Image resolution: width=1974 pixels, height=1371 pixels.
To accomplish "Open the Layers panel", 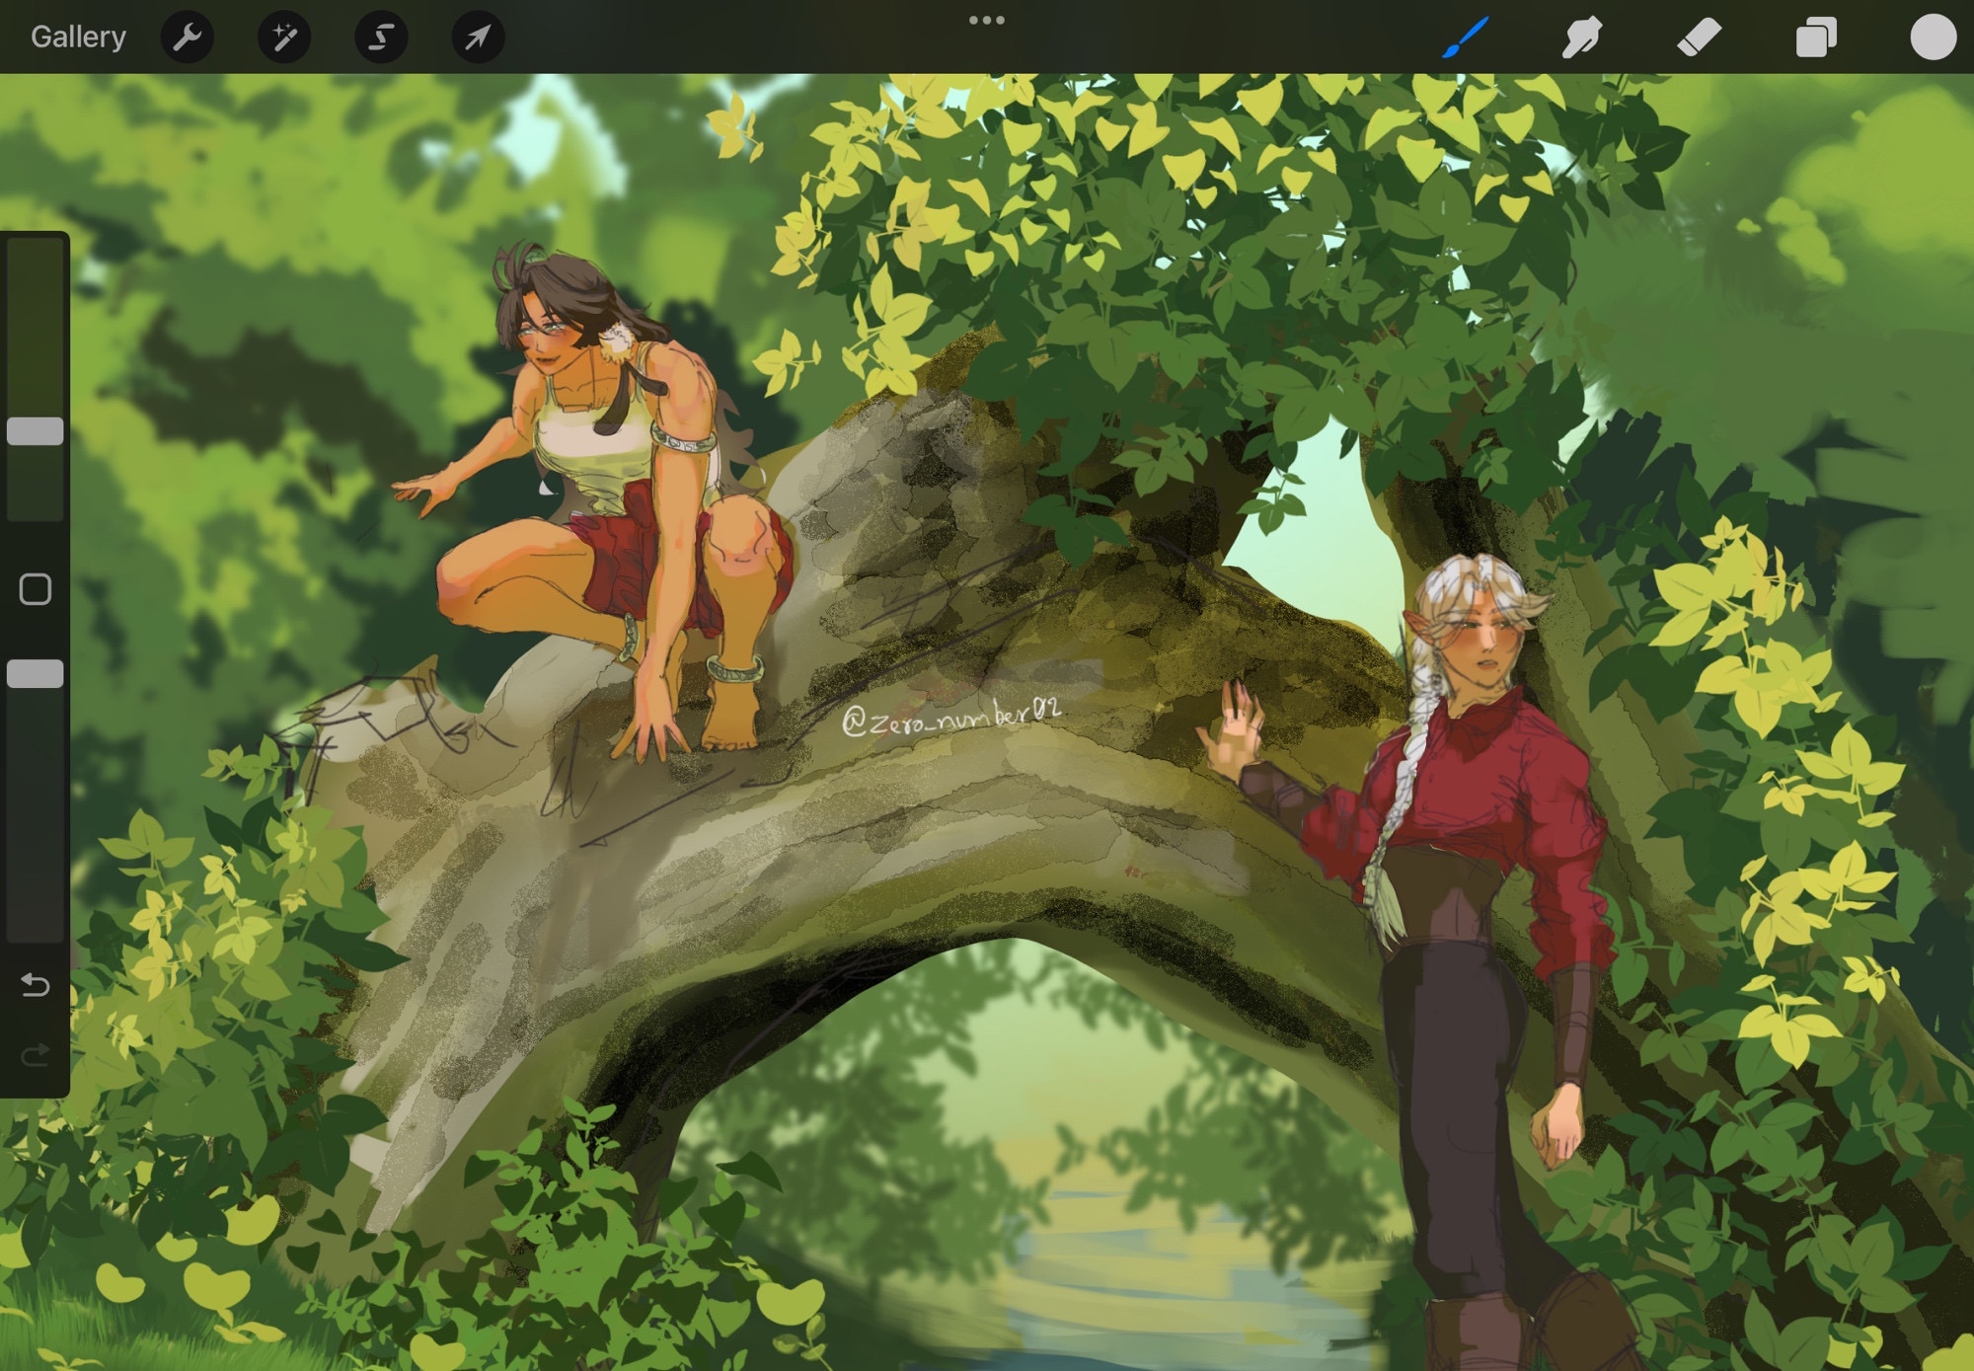I will (1815, 38).
